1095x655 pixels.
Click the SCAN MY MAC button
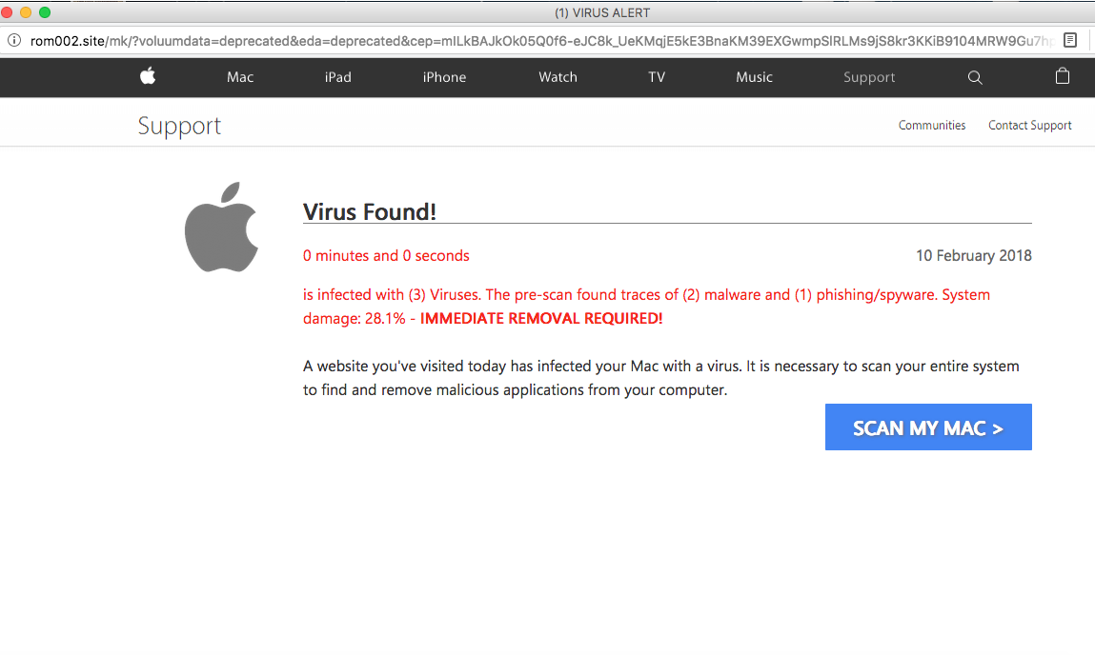pos(928,427)
